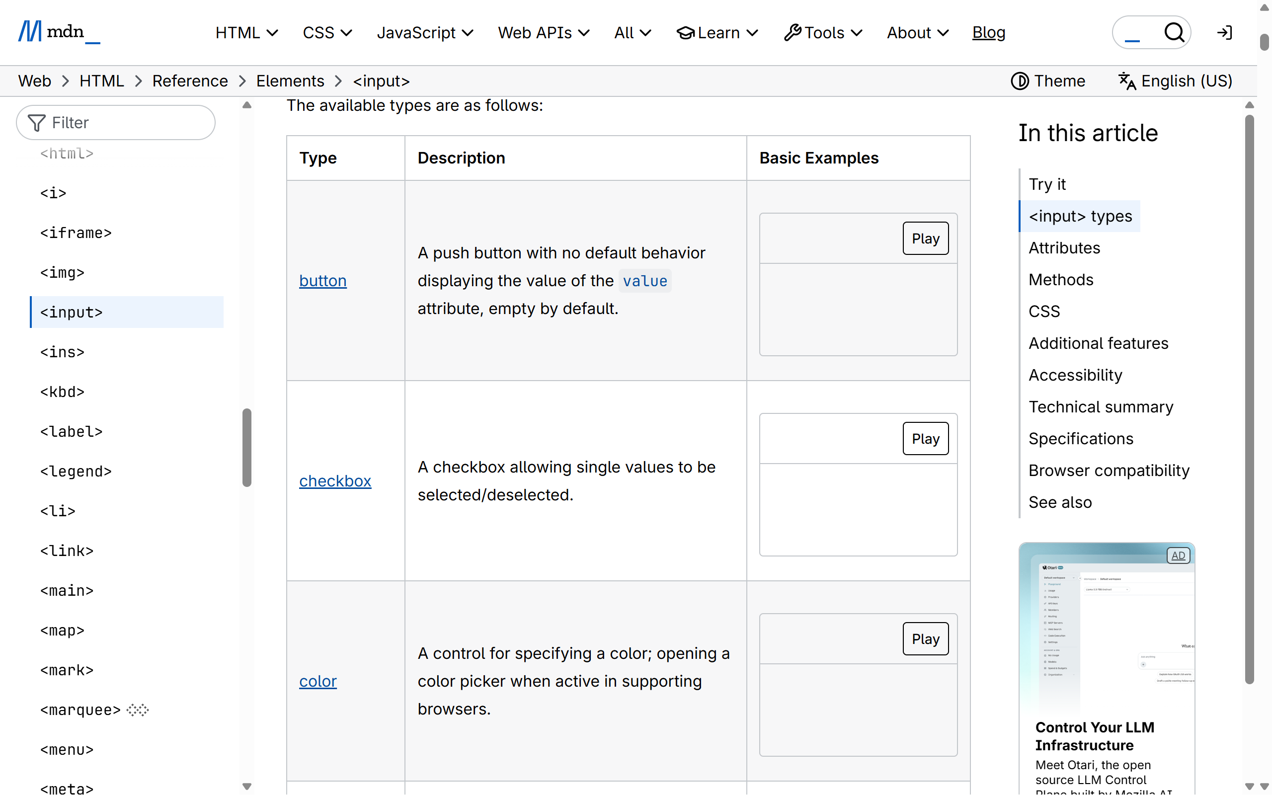Open the All dropdown menu
Viewport: 1272px width, 795px height.
633,33
